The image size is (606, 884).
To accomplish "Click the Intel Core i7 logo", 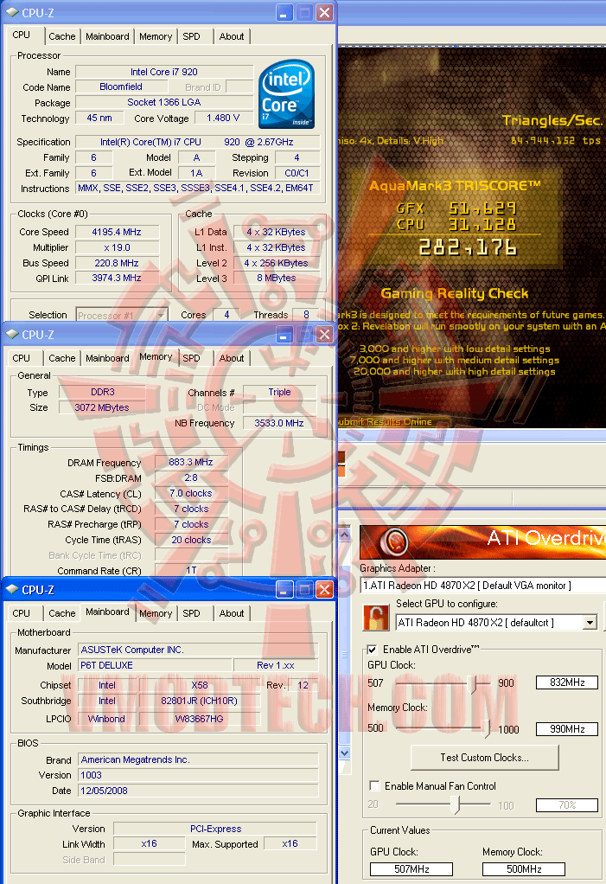I will 287,94.
